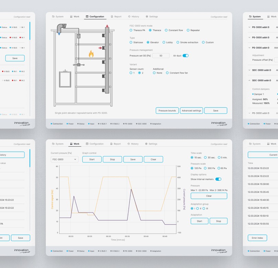Select Tharace PA work mode
Image resolution: width=278 pixels, height=268 pixels.
(x=137, y=30)
